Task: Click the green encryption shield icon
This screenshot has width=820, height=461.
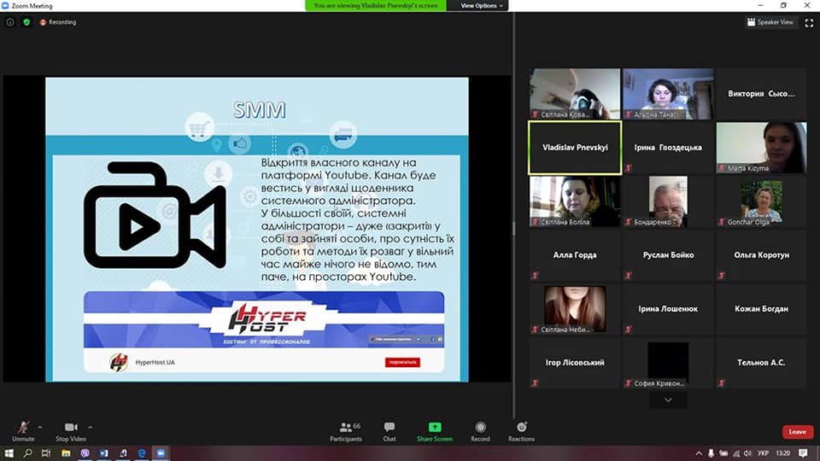Action: click(x=26, y=22)
